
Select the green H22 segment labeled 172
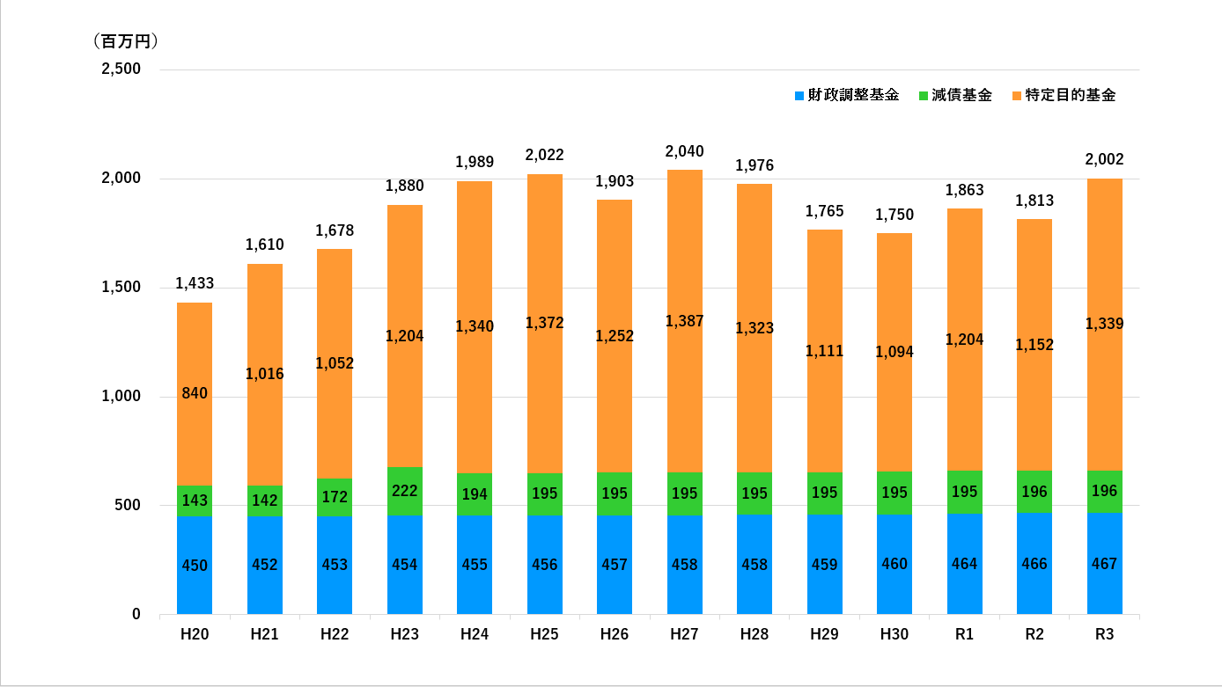tap(335, 497)
